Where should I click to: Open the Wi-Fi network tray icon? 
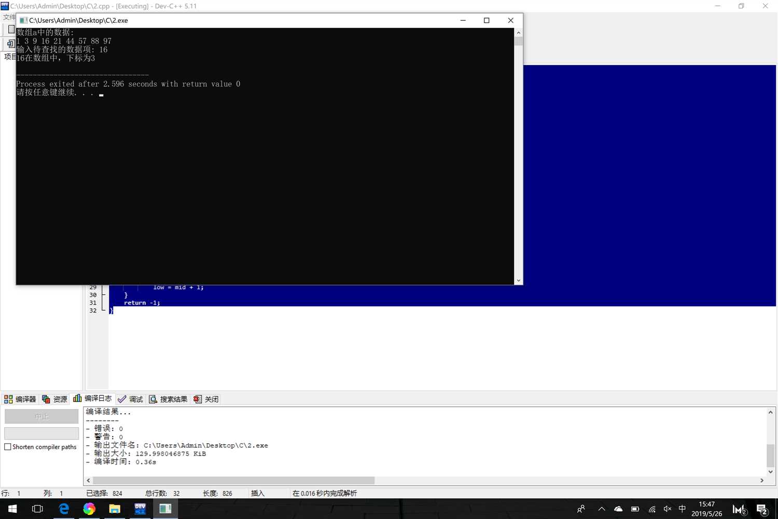click(651, 509)
